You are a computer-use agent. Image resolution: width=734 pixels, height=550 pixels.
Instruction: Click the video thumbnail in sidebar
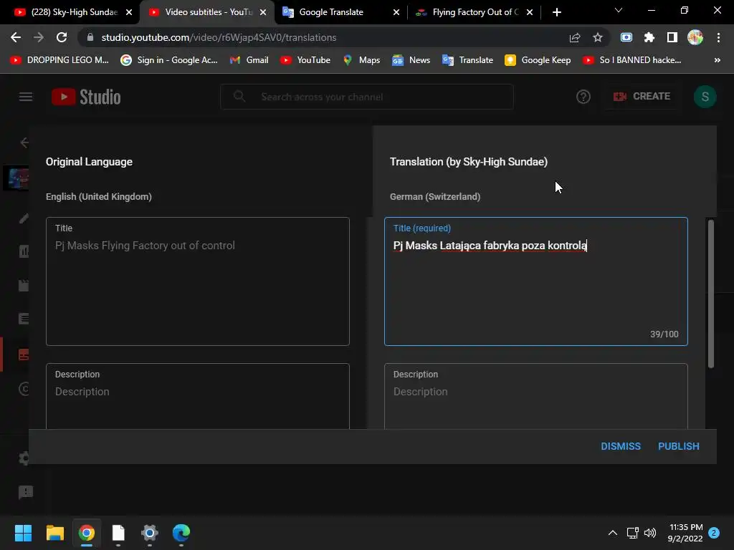[17, 178]
